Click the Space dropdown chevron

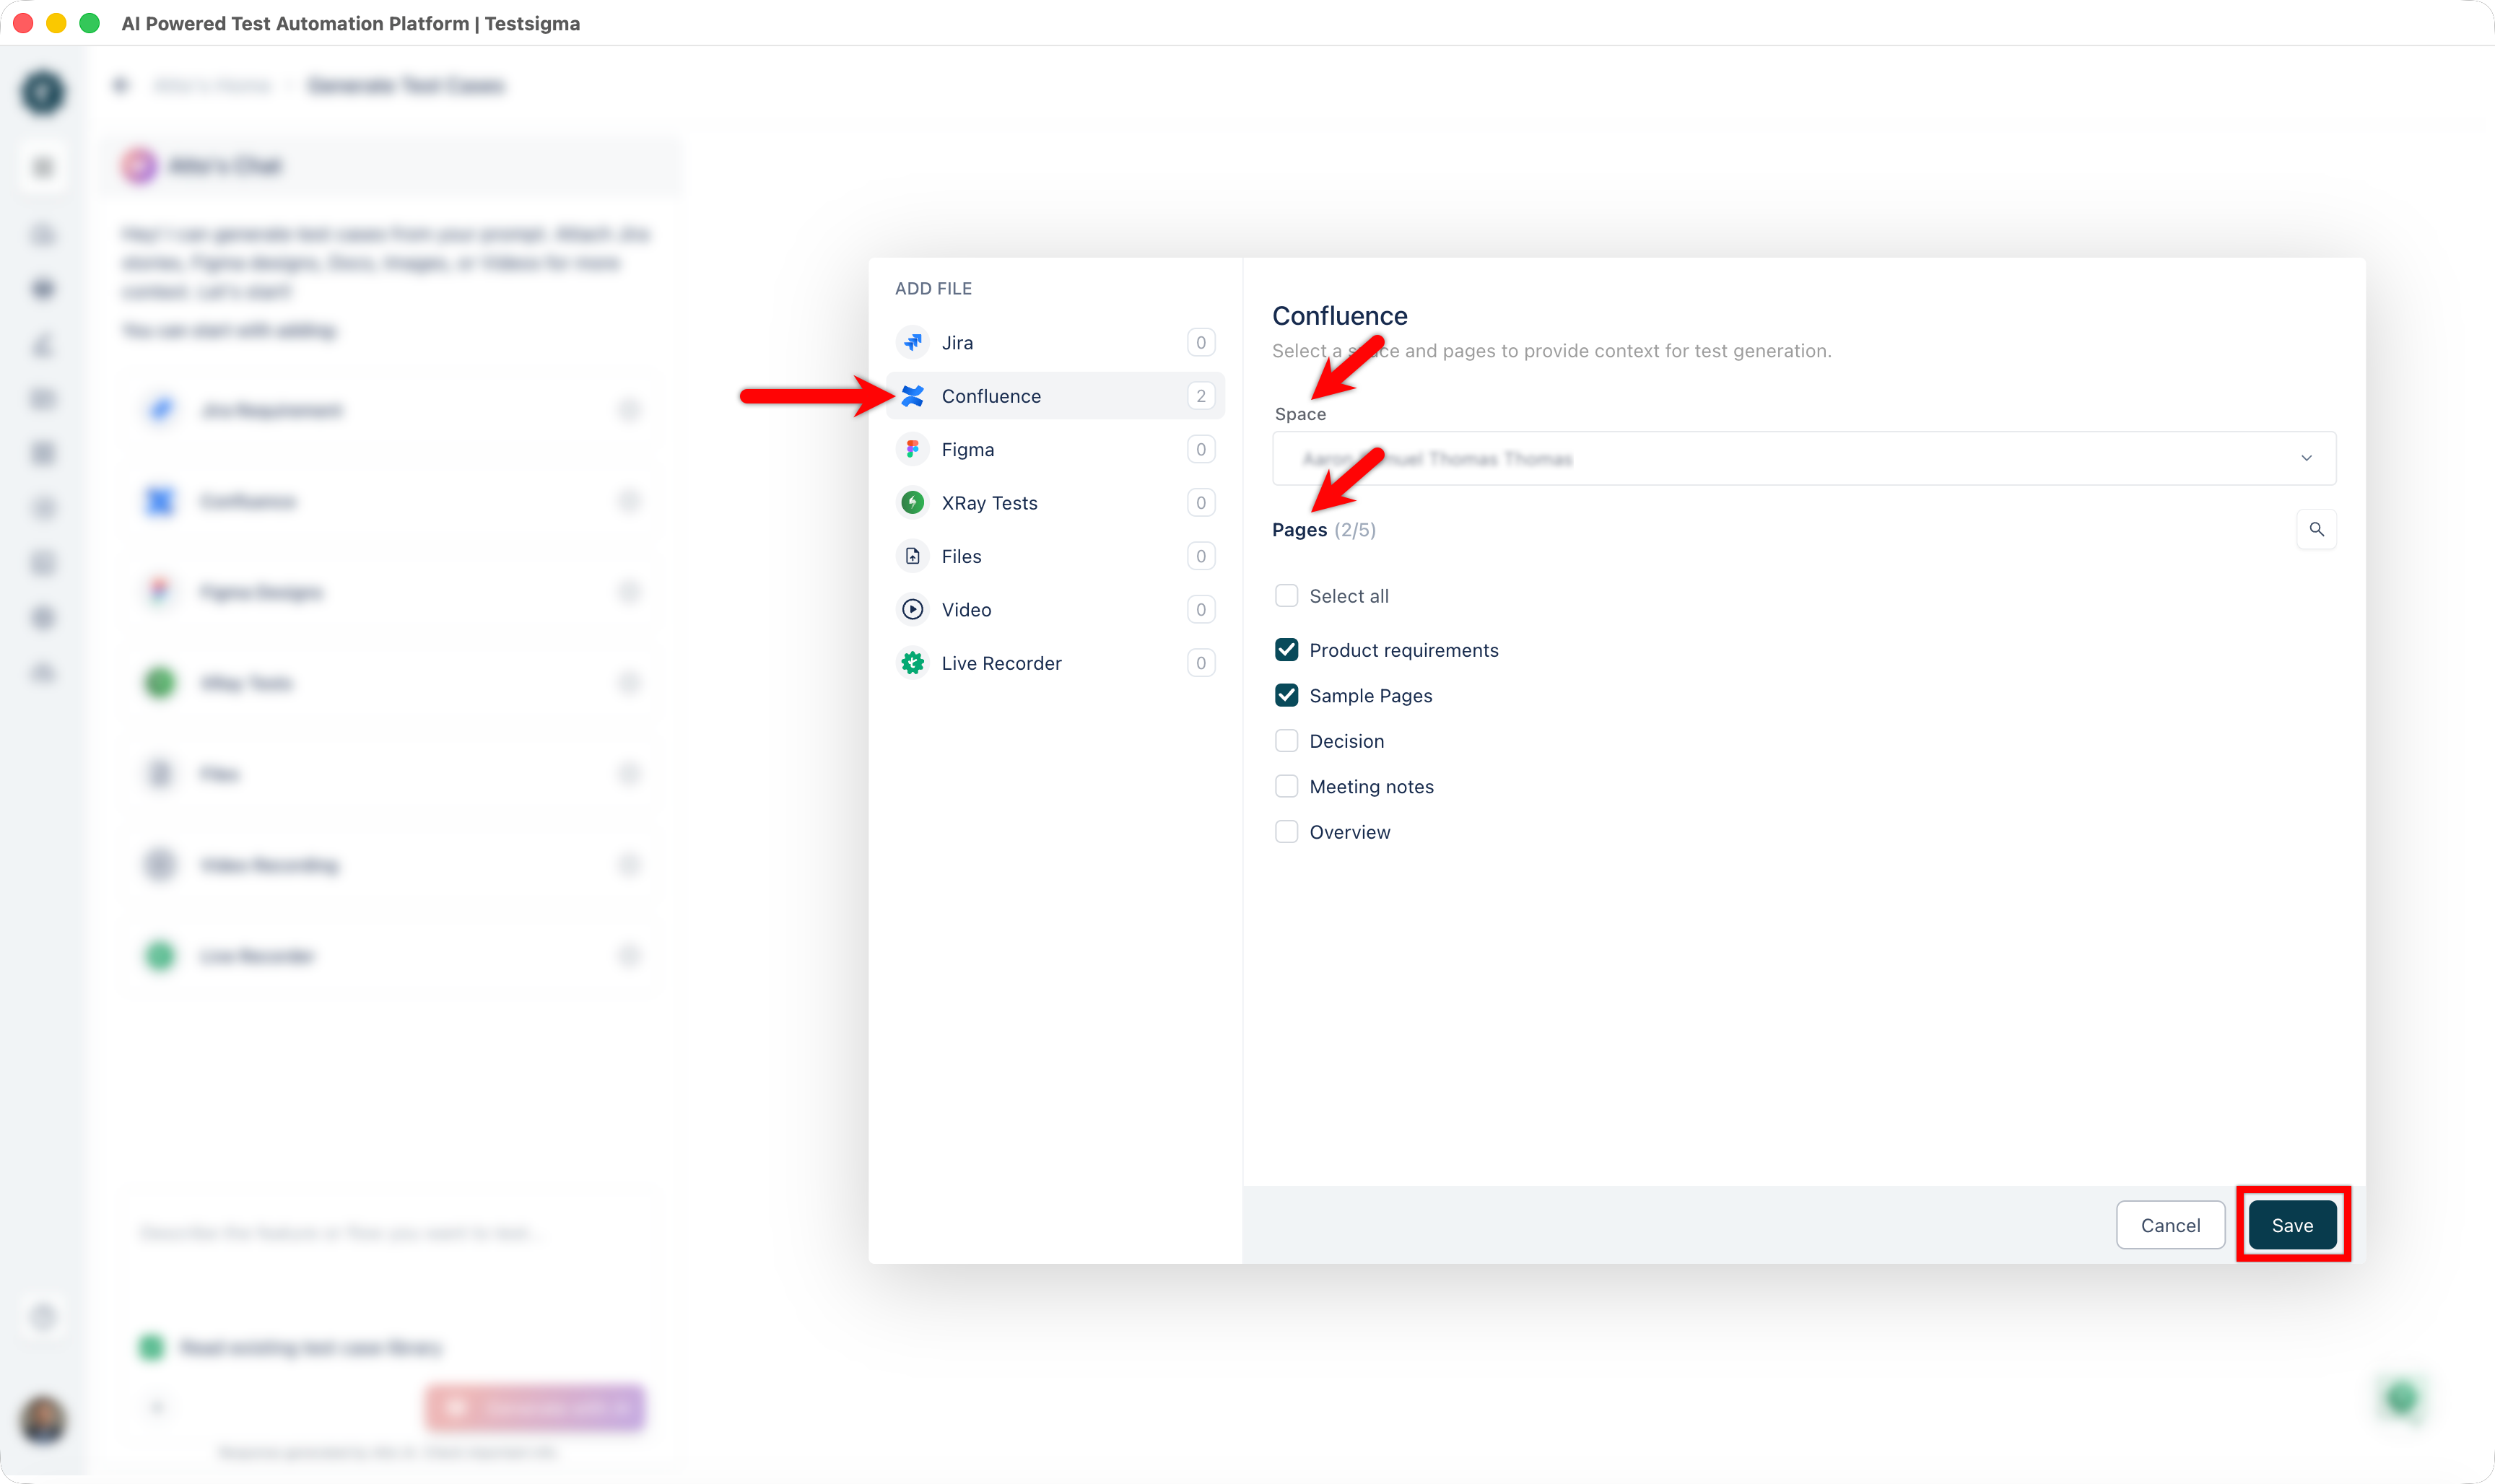click(2306, 458)
